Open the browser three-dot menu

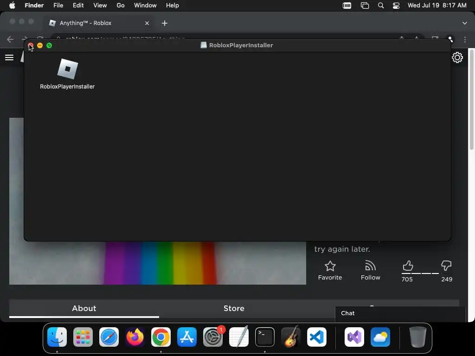pyautogui.click(x=465, y=39)
